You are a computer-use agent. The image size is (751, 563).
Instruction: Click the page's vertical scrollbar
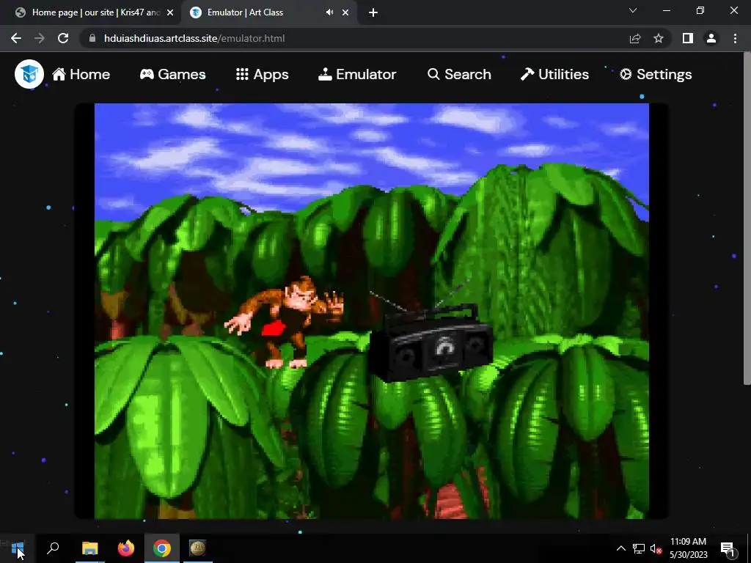click(x=747, y=218)
